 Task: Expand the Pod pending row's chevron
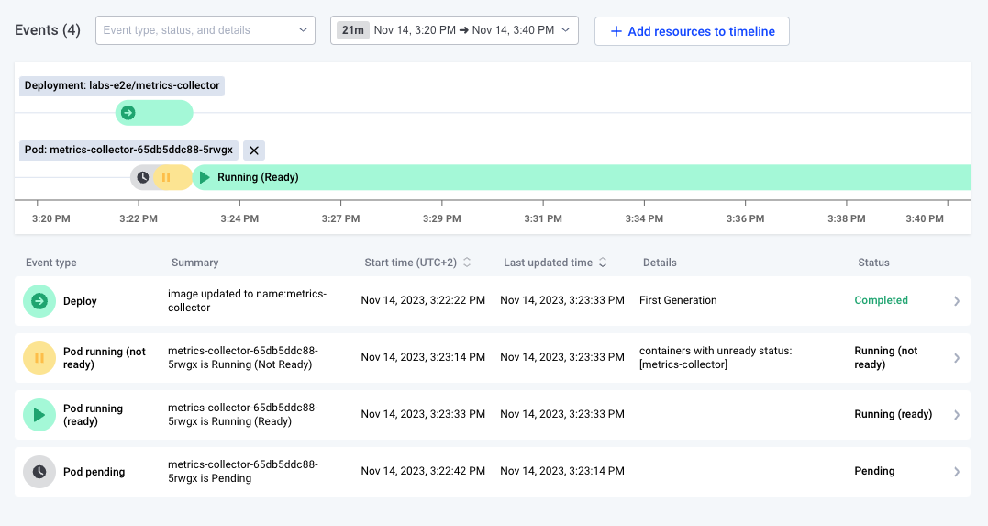tap(957, 472)
